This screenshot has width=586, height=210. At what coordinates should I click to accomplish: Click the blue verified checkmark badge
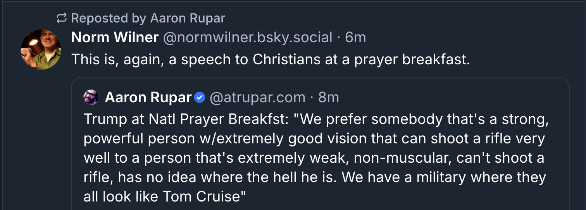coord(200,98)
